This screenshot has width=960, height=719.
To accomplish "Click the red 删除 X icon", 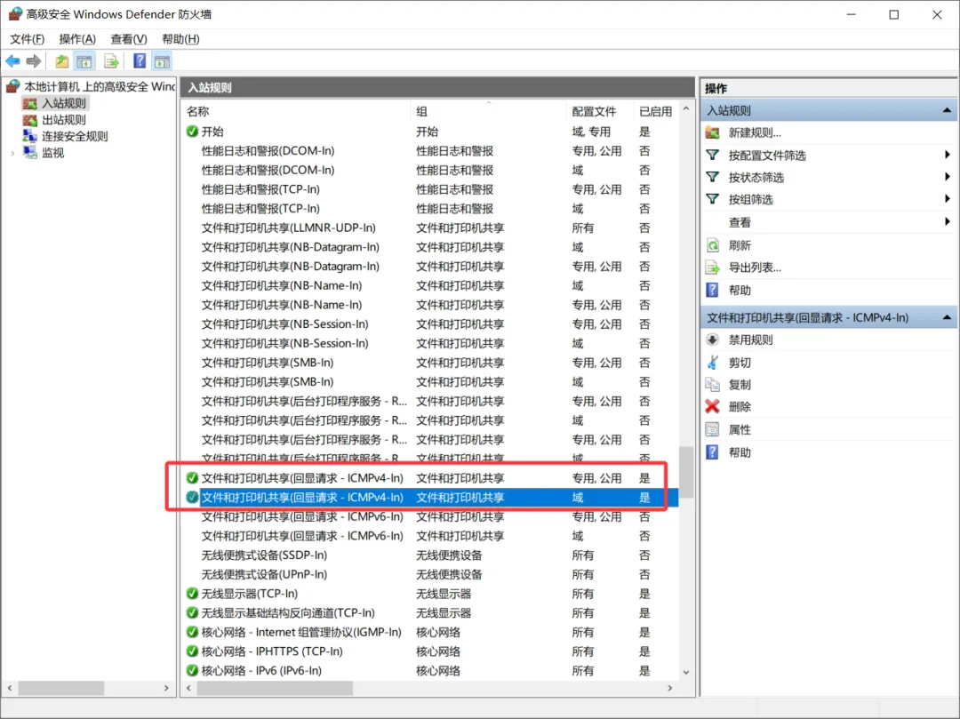I will pos(713,406).
